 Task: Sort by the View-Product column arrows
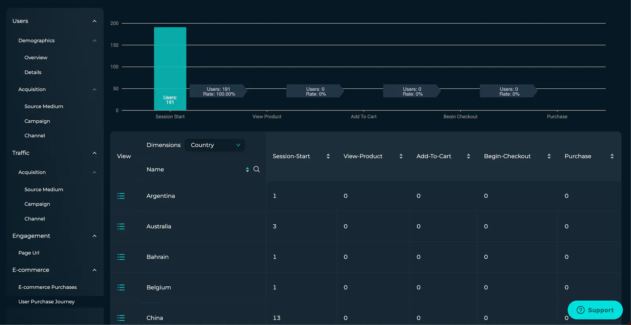(x=401, y=156)
